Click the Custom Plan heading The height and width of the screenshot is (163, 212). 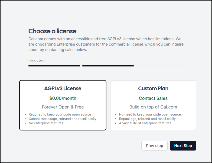(153, 88)
